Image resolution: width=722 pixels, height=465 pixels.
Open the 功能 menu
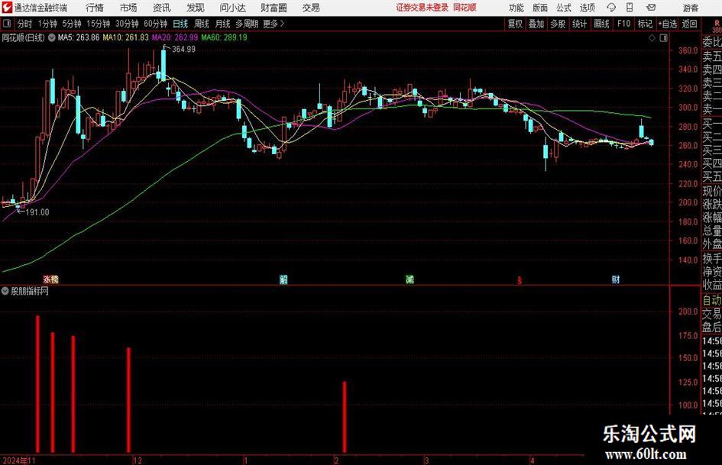[x=516, y=8]
